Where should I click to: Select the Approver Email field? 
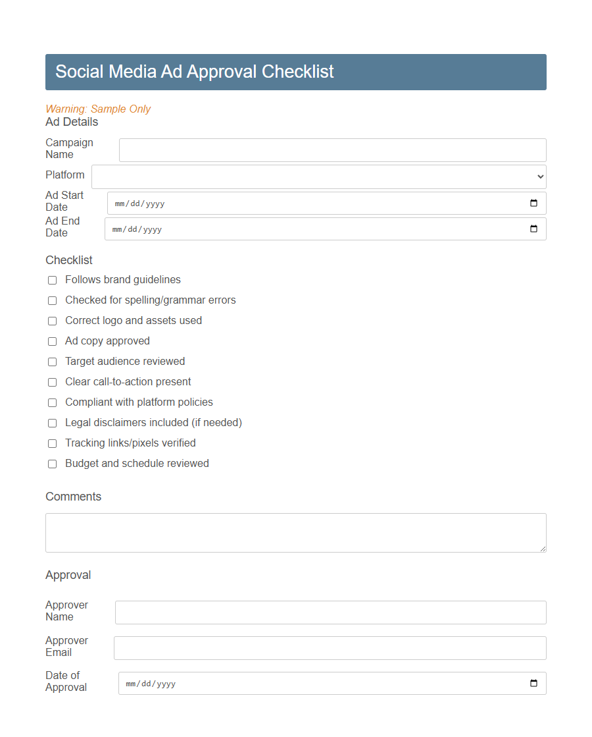pos(330,648)
